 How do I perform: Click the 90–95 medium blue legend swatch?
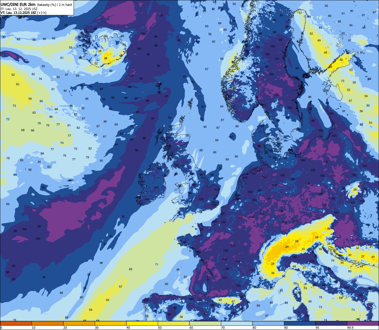point(300,323)
